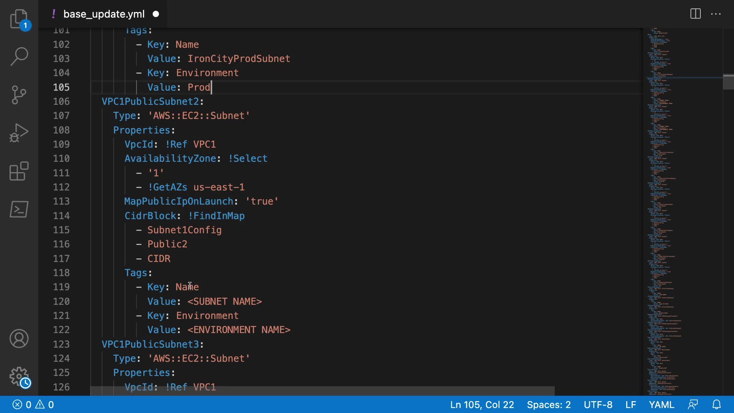
Task: Change indentation via Spaces: 2
Action: [x=549, y=405]
